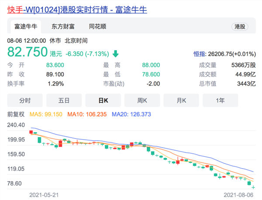
Task: Select the 分时 chart view
Action: 25,100
